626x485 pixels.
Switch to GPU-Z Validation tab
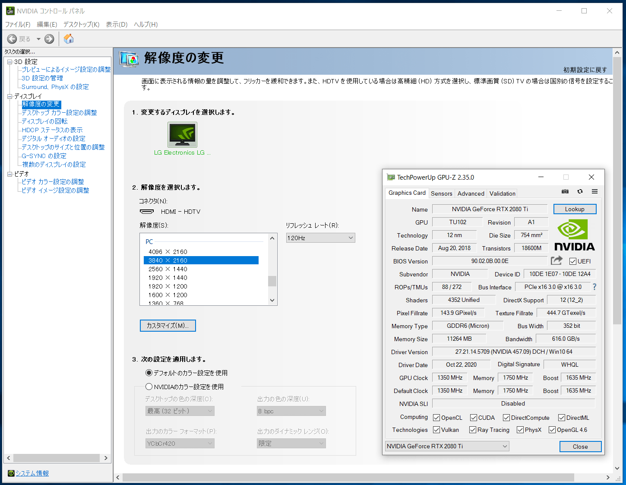click(503, 193)
